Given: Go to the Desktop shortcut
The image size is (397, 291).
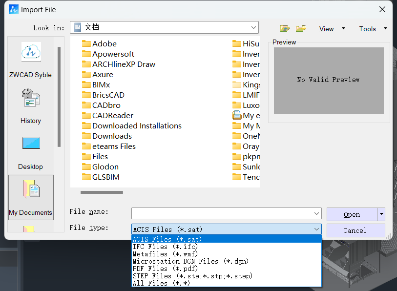Looking at the screenshot, I should coord(30,151).
